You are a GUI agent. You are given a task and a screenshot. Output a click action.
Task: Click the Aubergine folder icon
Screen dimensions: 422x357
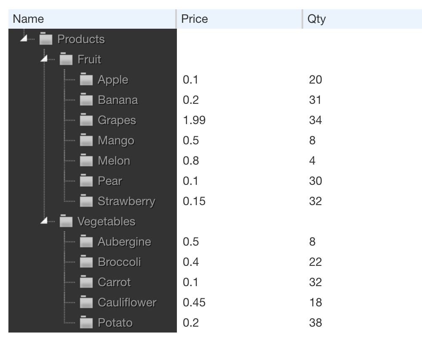[x=86, y=241]
